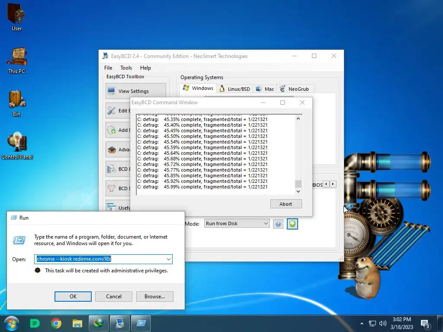Click View Settings in EasyBCD Toolbox
The width and height of the screenshot is (443, 332).
[x=135, y=91]
